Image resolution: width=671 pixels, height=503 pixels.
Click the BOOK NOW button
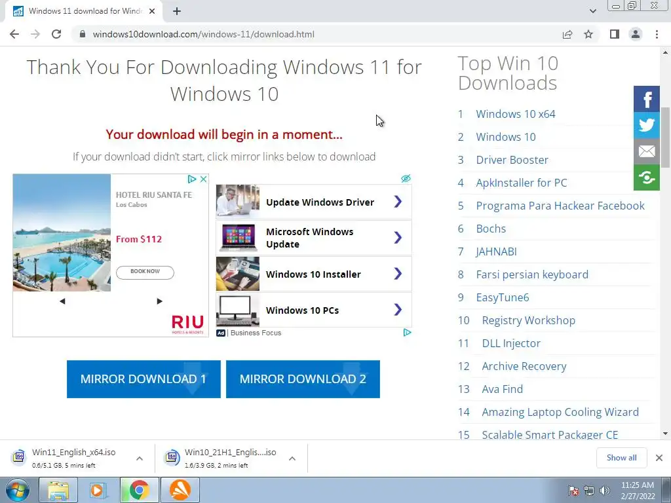pos(145,272)
